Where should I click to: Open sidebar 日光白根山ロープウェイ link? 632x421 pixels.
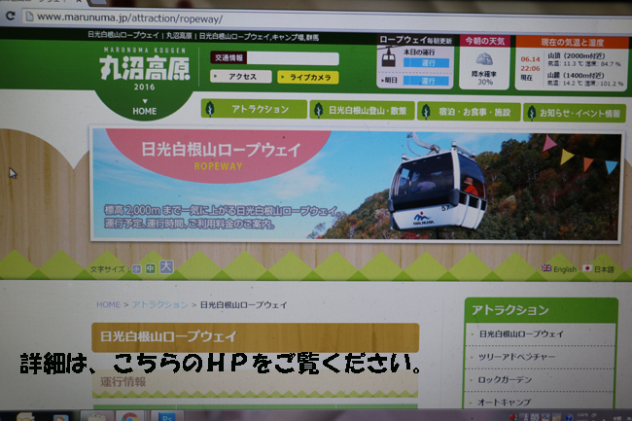tap(521, 333)
